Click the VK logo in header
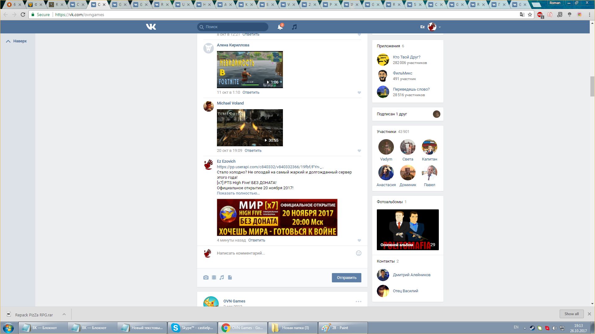The height and width of the screenshot is (334, 595). 151,27
